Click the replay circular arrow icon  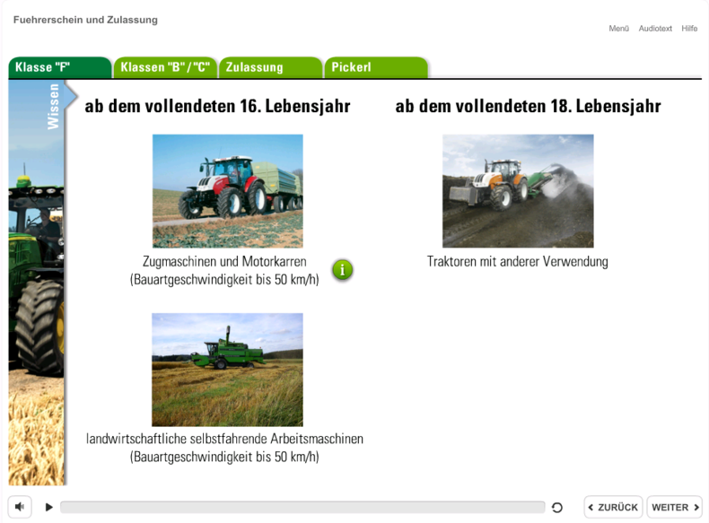pyautogui.click(x=557, y=508)
